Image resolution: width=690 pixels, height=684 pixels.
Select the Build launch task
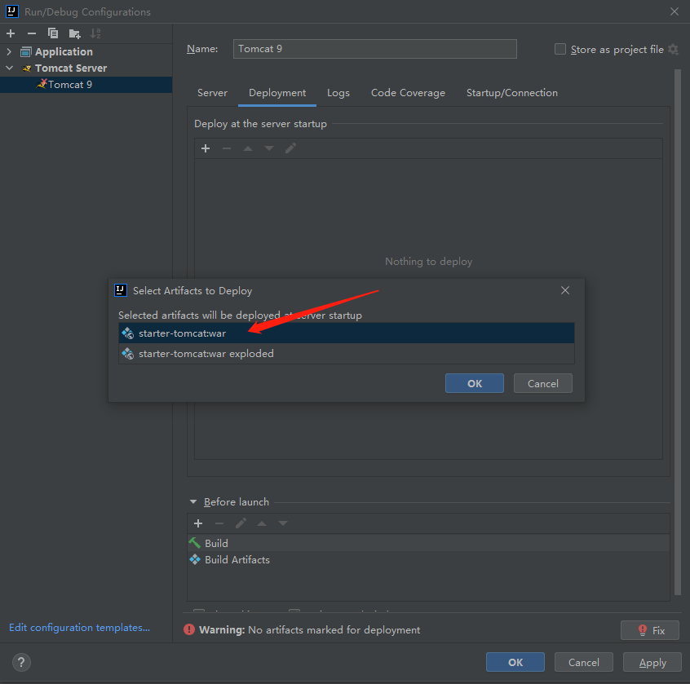[429, 543]
